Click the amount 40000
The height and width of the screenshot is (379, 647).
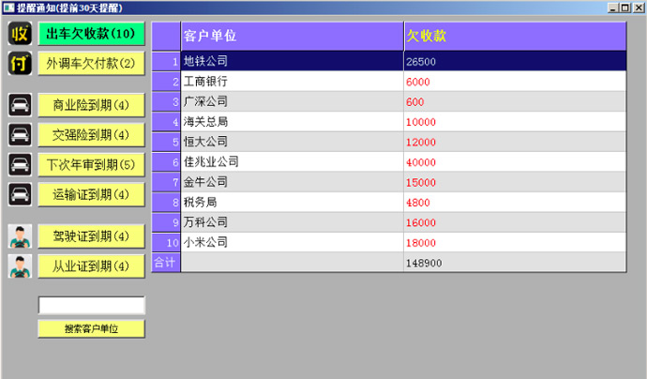[x=420, y=162]
